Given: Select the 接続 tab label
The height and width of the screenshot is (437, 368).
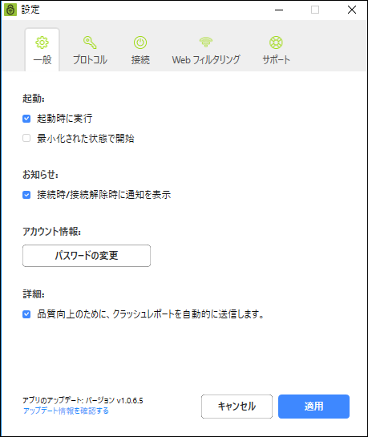Looking at the screenshot, I should click(x=140, y=59).
